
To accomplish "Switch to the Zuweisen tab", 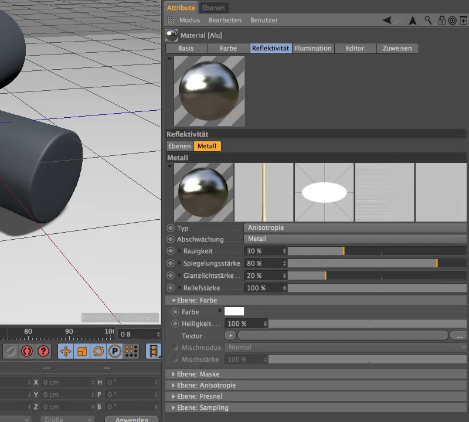I will (397, 48).
